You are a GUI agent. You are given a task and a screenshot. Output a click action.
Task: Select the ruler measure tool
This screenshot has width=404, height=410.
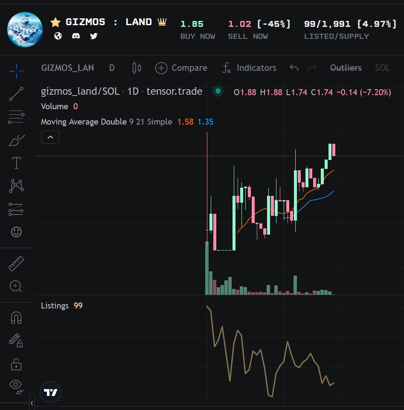pos(16,264)
